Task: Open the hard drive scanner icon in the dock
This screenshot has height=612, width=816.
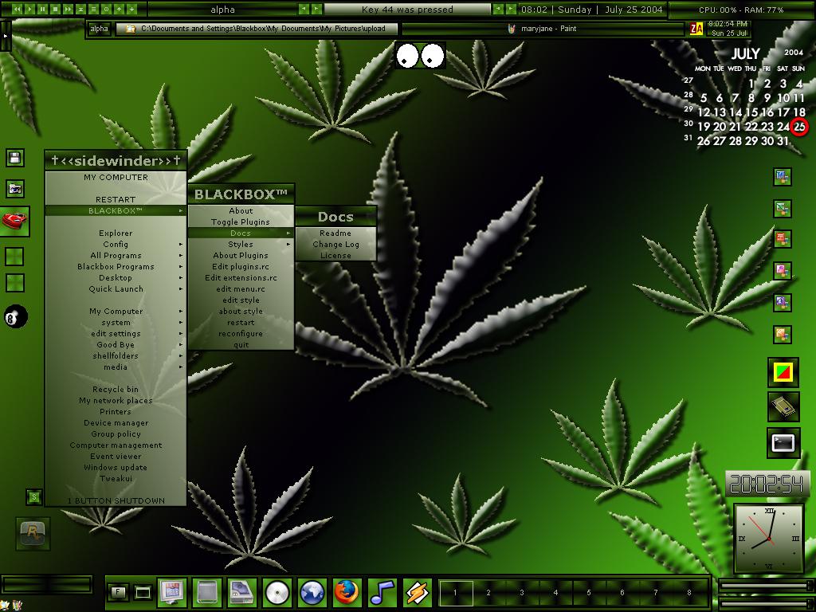Action: (242, 592)
